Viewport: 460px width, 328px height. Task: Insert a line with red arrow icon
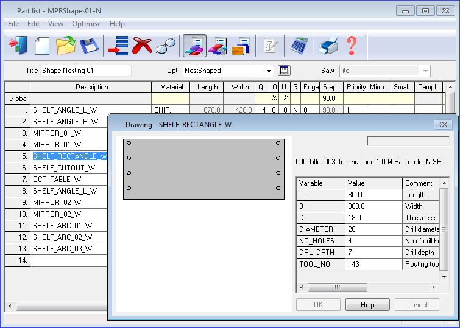tap(118, 46)
